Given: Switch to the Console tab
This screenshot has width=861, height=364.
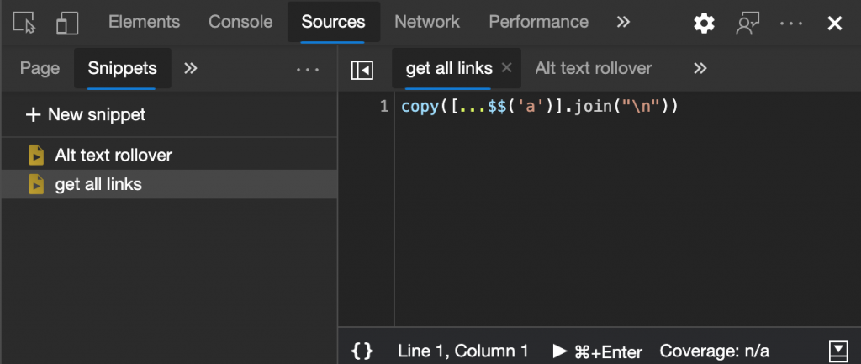Looking at the screenshot, I should (240, 22).
